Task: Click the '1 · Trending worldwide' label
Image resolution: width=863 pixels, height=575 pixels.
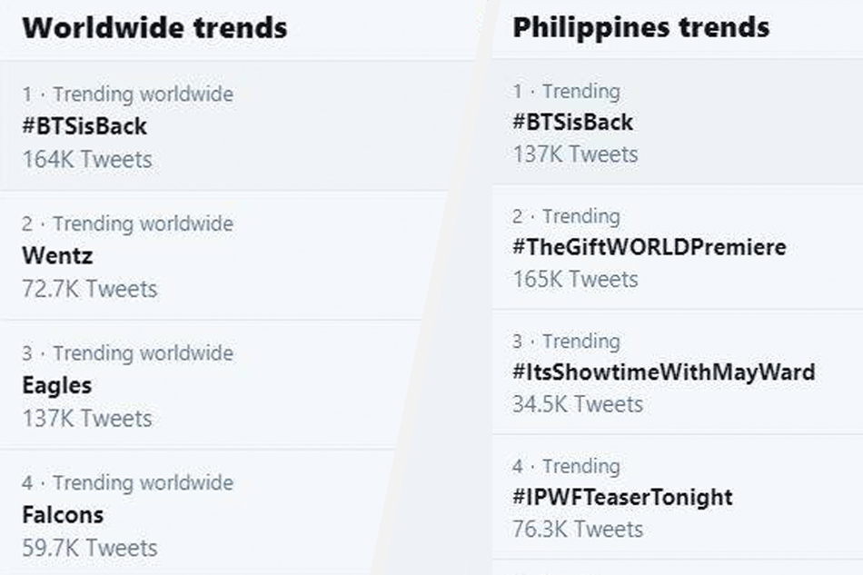Action: pos(128,94)
